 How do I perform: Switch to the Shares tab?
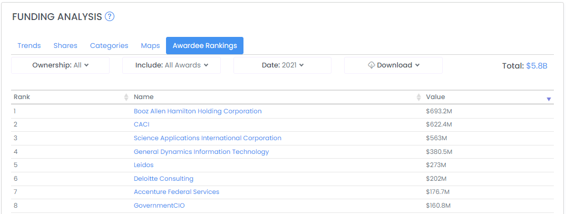[65, 45]
